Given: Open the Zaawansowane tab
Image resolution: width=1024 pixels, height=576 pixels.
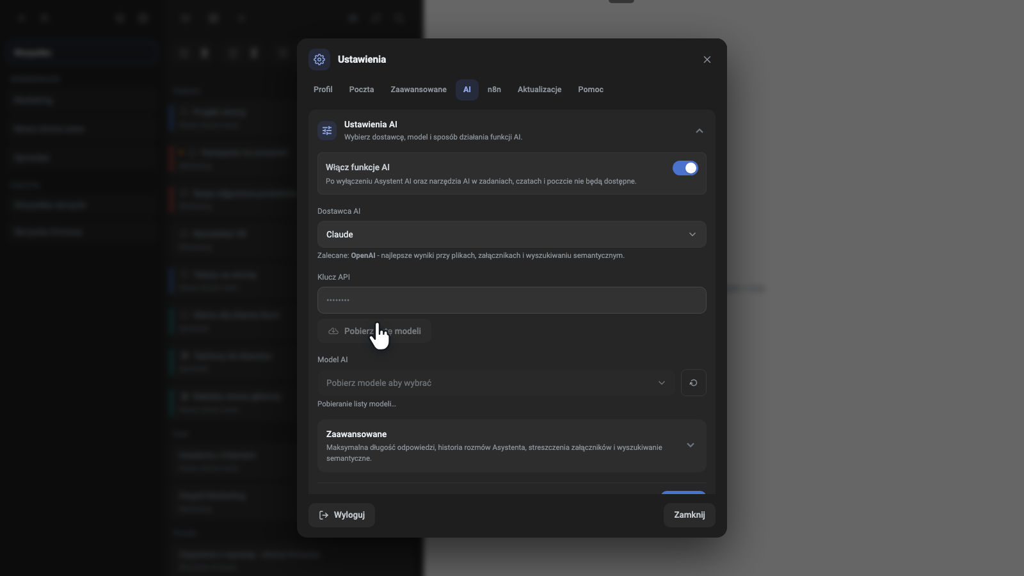Looking at the screenshot, I should click(419, 90).
